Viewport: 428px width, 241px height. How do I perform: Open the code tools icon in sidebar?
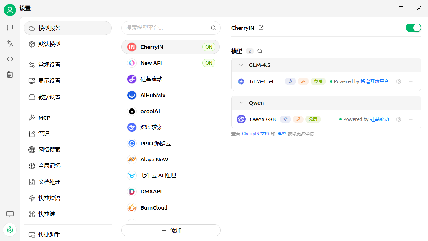[10, 59]
